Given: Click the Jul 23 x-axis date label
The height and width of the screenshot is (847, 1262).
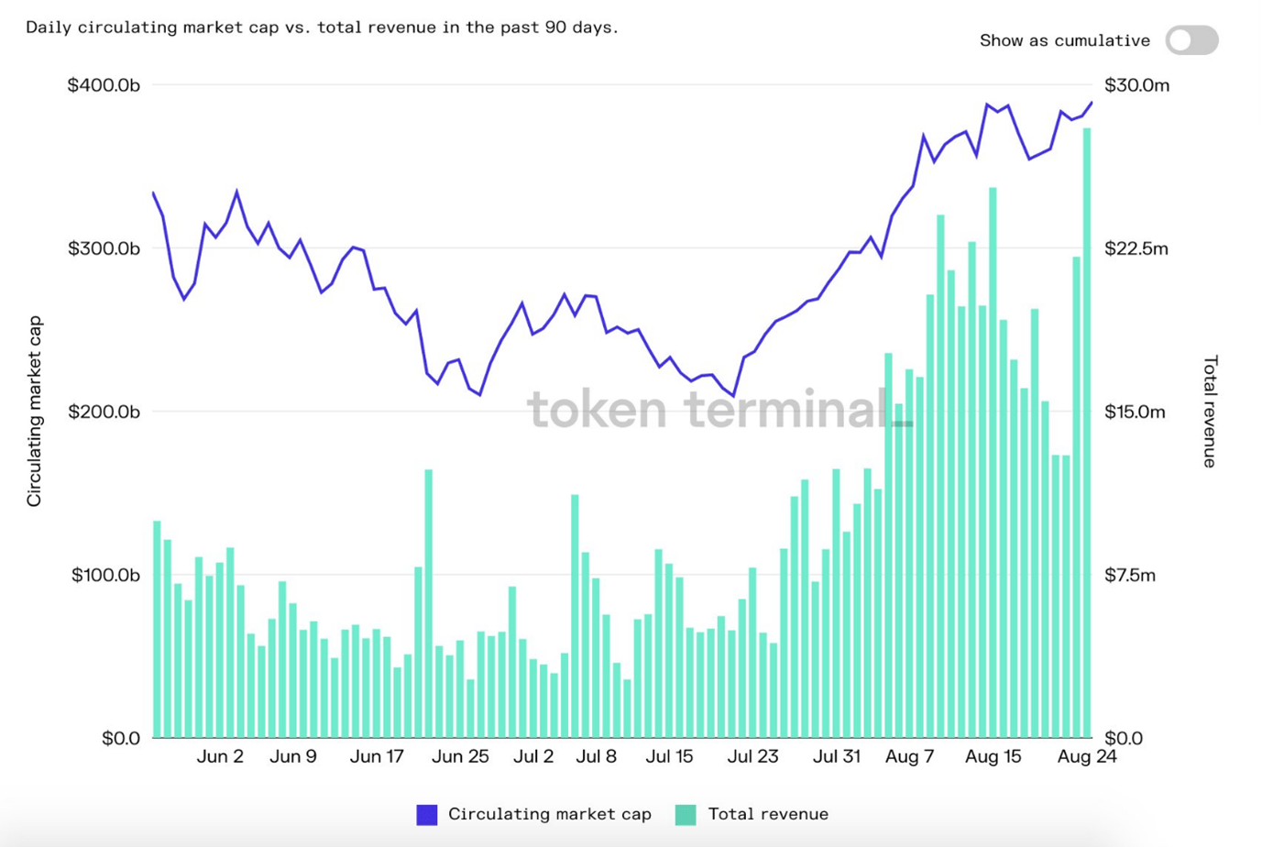Looking at the screenshot, I should point(752,756).
